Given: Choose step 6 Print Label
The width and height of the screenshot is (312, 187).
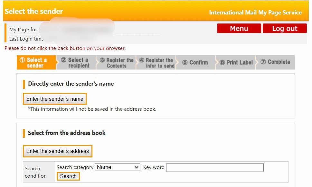Looking at the screenshot, I should tap(237, 62).
